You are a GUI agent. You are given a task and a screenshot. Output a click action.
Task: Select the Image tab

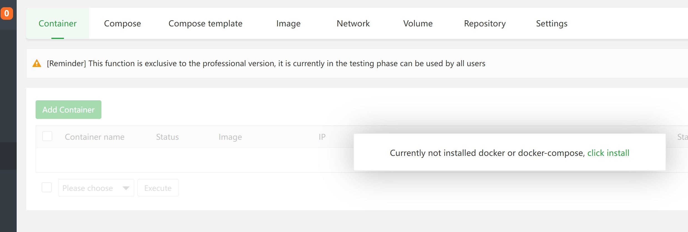288,24
